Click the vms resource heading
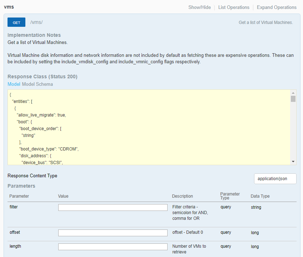Image resolution: width=303 pixels, height=257 pixels. pos(9,7)
